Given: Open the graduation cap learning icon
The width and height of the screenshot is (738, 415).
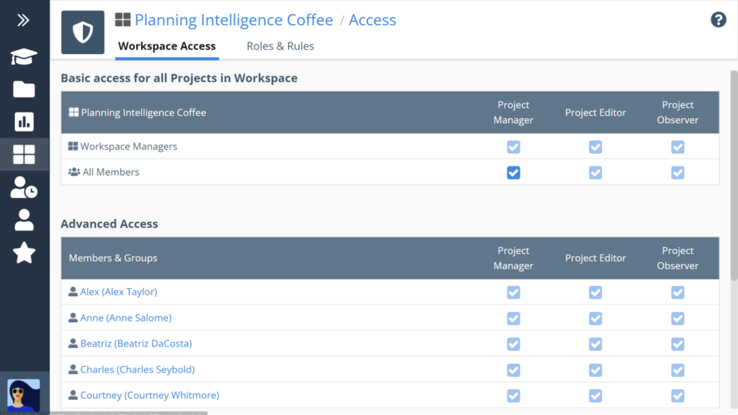Looking at the screenshot, I should click(x=24, y=57).
